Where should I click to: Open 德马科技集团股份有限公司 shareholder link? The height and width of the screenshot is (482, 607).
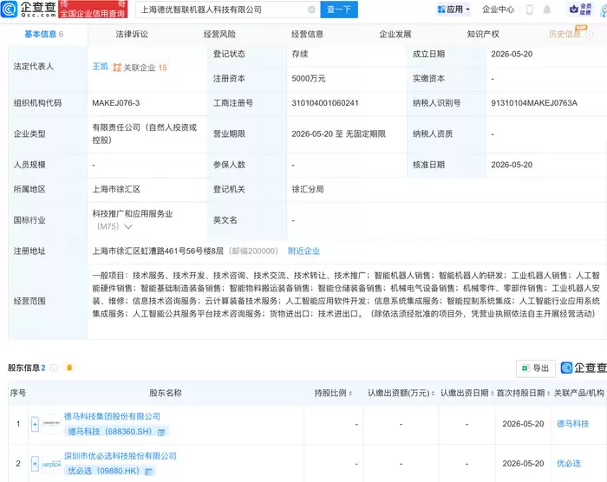pos(112,416)
